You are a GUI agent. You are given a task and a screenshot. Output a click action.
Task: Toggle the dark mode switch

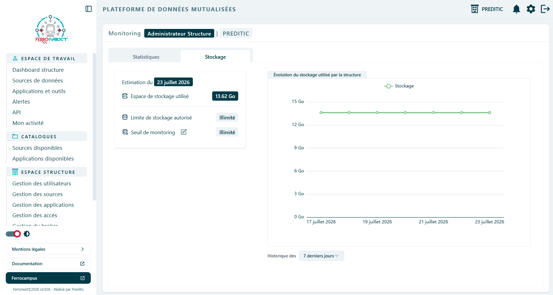click(13, 234)
